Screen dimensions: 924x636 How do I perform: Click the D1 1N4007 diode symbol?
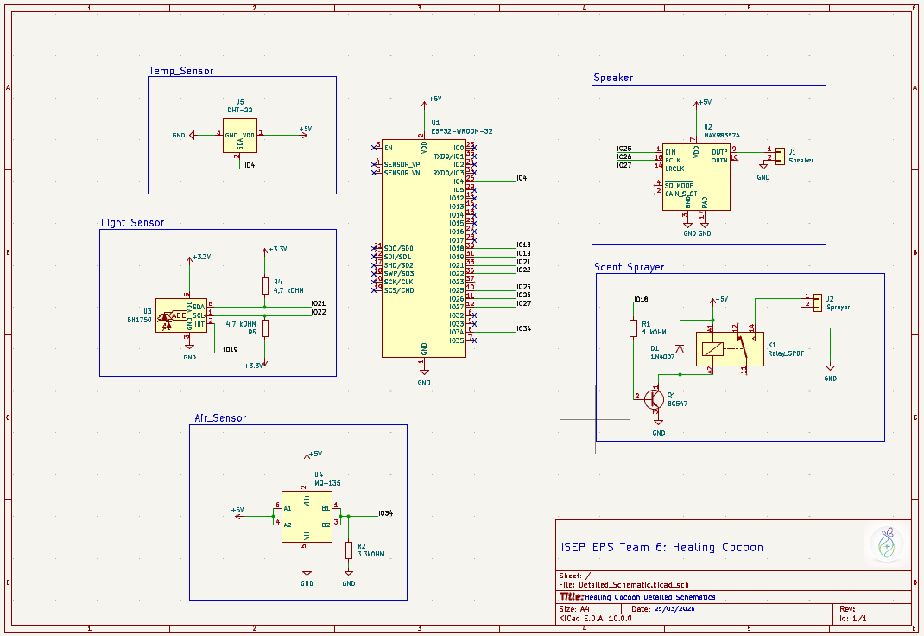pos(680,349)
